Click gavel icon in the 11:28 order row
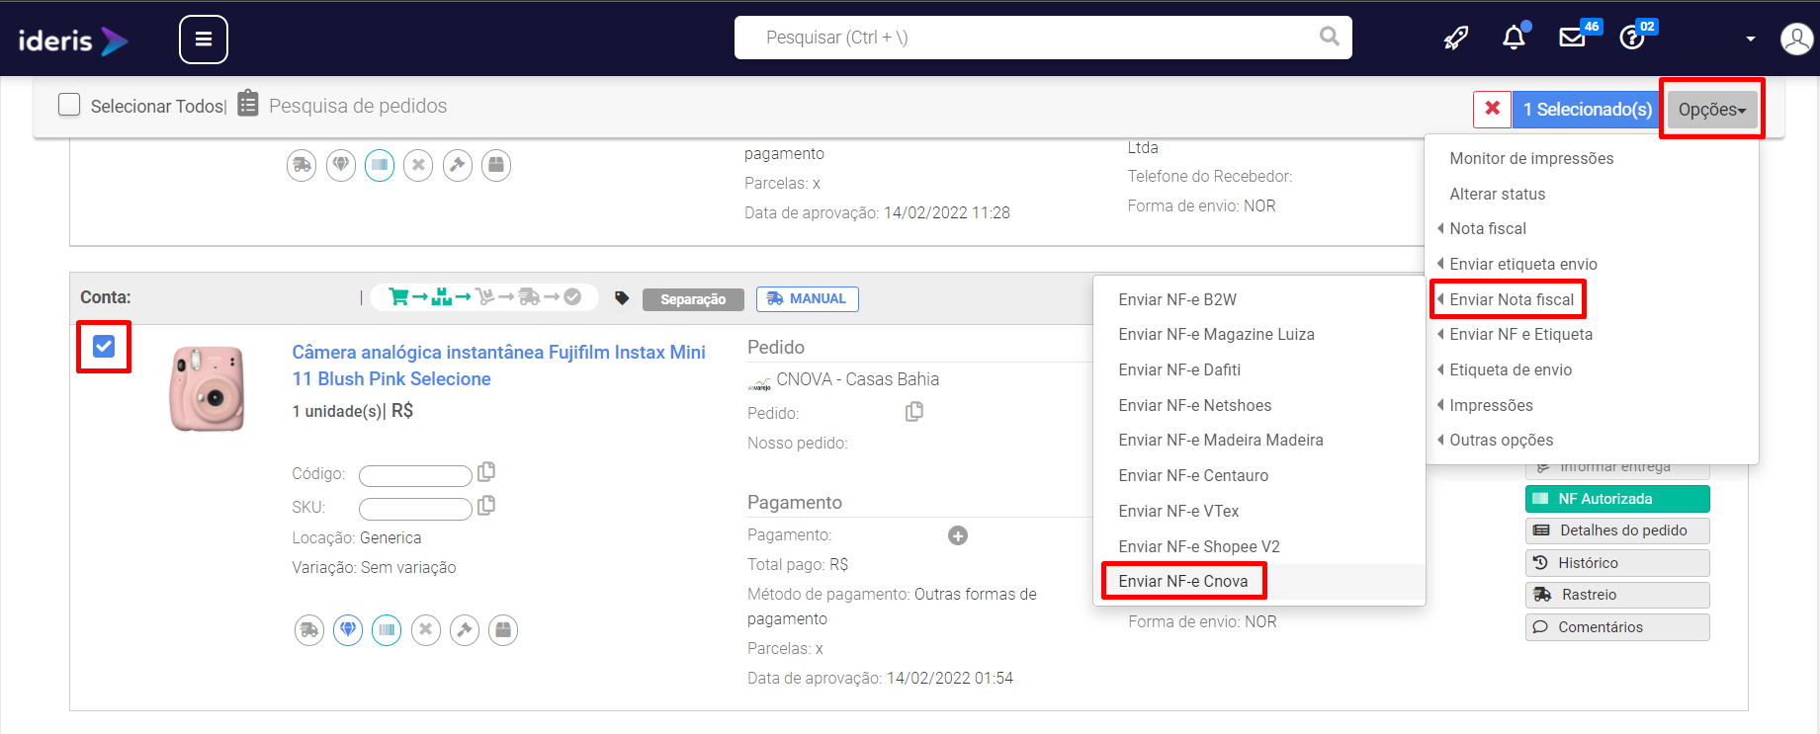 [x=457, y=165]
